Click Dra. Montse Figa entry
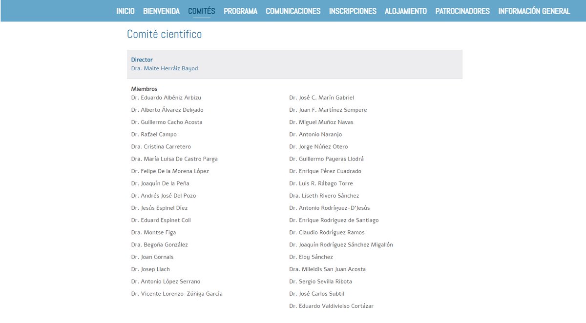The width and height of the screenshot is (586, 323). coord(153,232)
